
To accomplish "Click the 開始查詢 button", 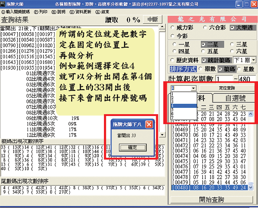I will (212, 200).
